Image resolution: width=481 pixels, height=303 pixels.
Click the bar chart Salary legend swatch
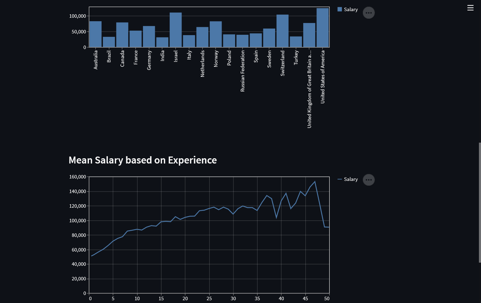click(340, 9)
